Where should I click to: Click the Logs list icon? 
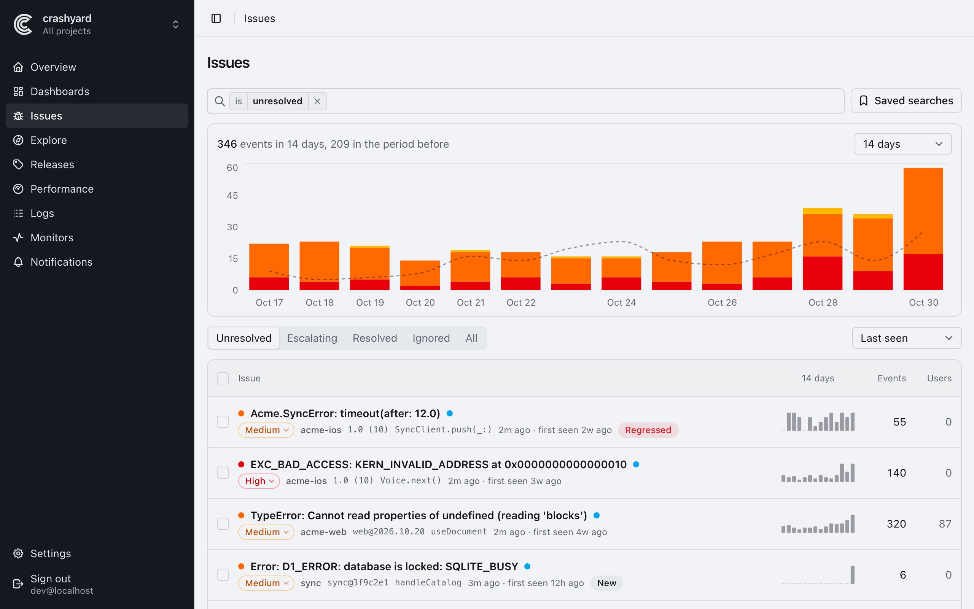coord(18,213)
